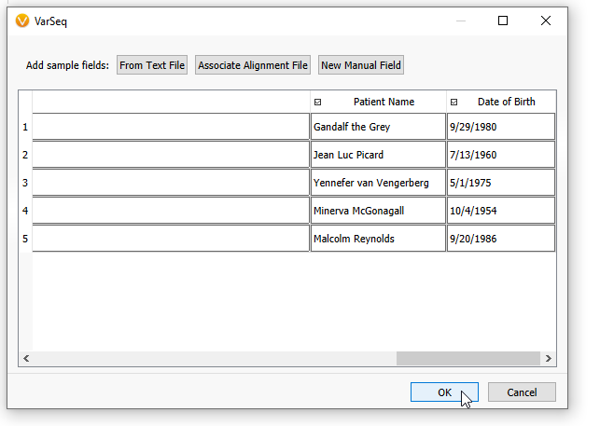Edit Yennefer van Vengerberg patient name cell
The image size is (600, 426).
pos(378,183)
